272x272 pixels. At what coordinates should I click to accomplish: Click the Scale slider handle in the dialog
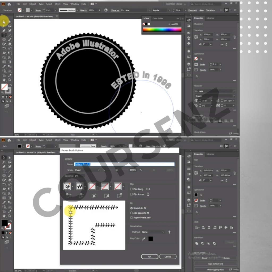click(x=117, y=170)
